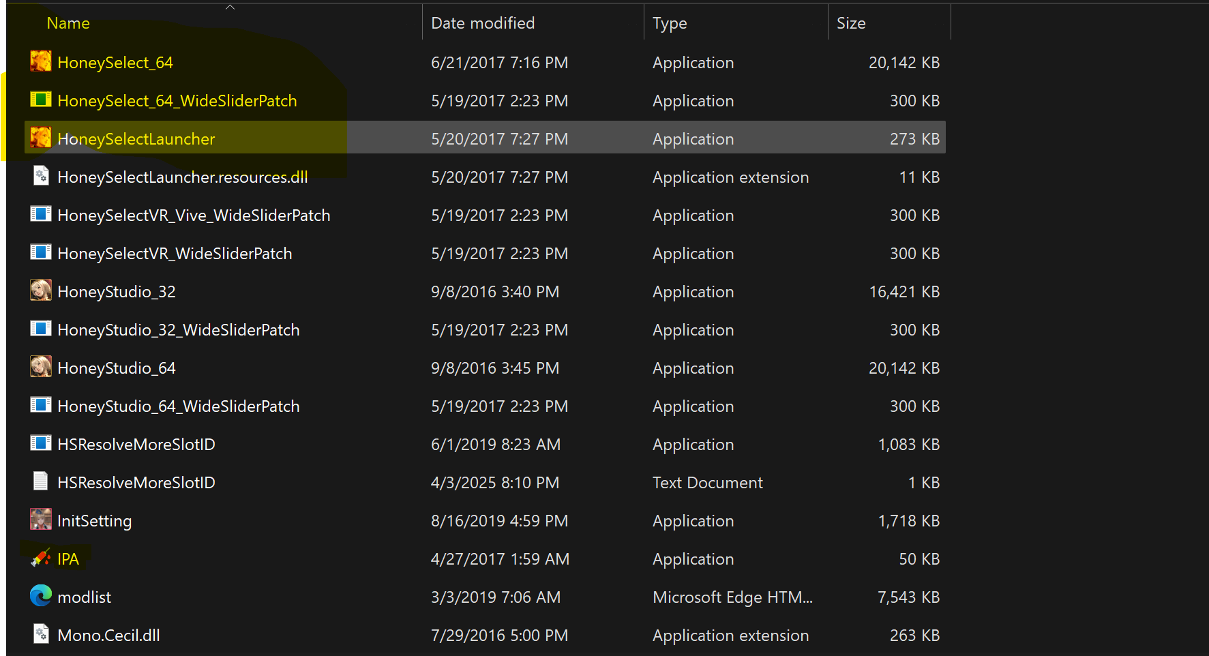Select the IPA file name
Viewport: 1209px width, 656px height.
click(x=68, y=559)
